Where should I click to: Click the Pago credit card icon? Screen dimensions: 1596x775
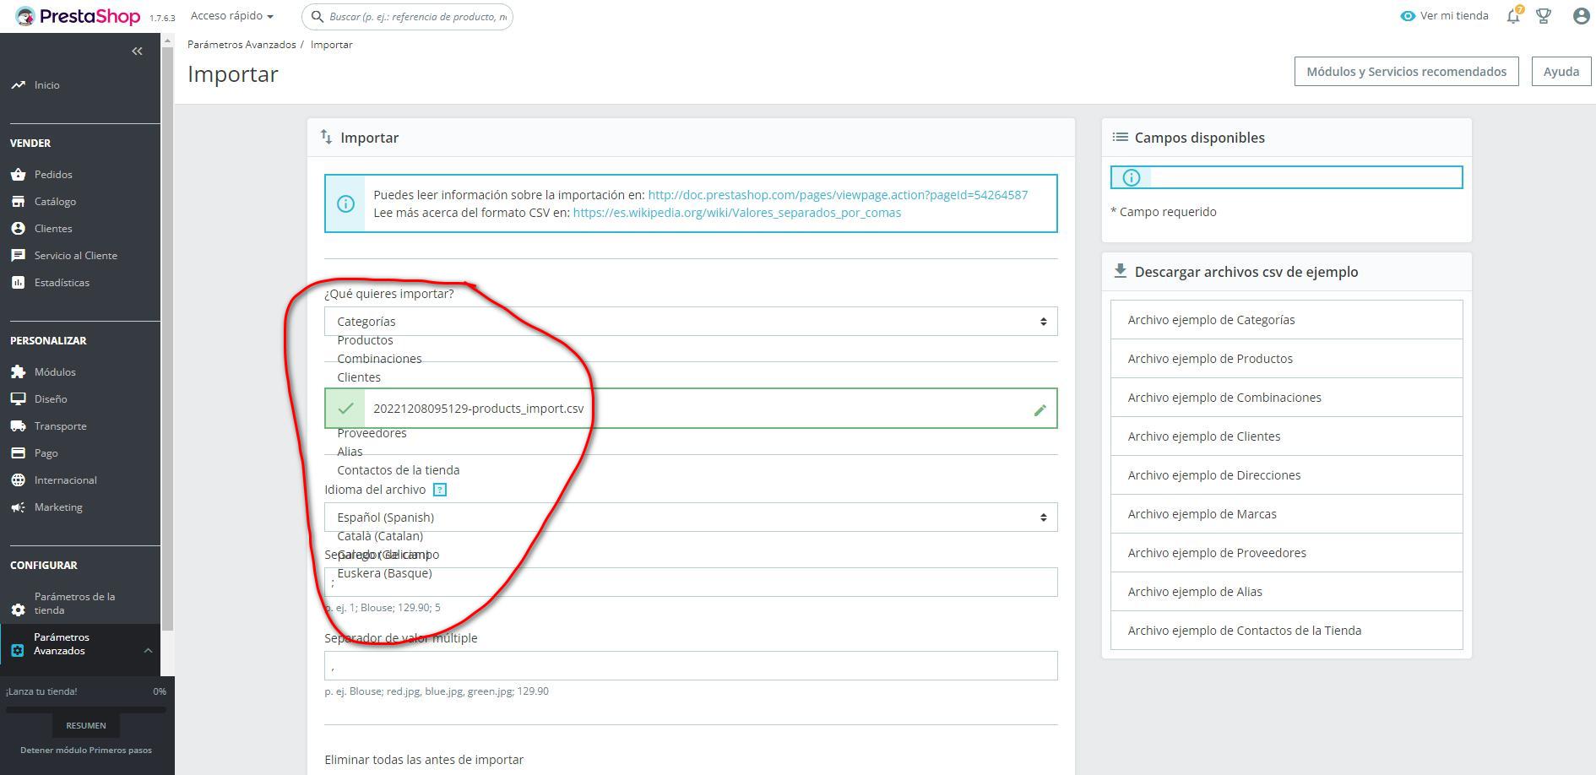tap(18, 453)
